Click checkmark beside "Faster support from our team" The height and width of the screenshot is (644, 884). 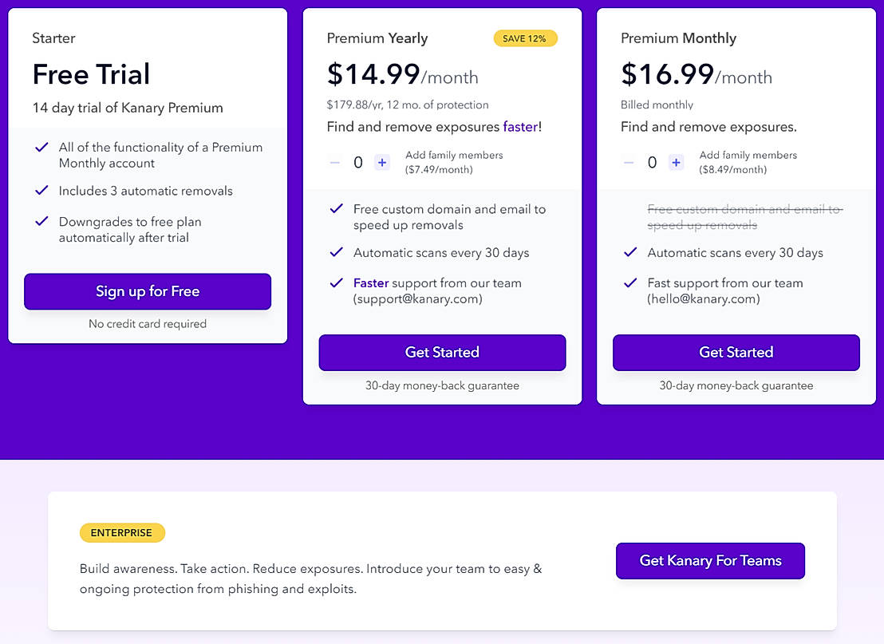[x=336, y=282]
